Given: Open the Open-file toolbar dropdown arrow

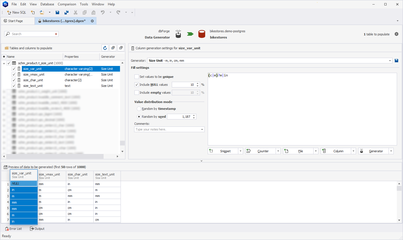Looking at the screenshot, I should 50,12.
